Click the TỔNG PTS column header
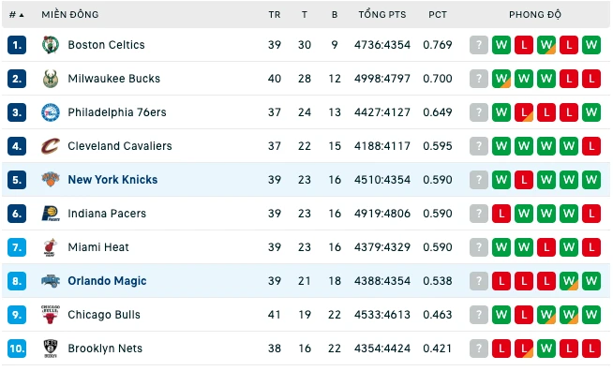This screenshot has width=613, height=371. [x=382, y=14]
